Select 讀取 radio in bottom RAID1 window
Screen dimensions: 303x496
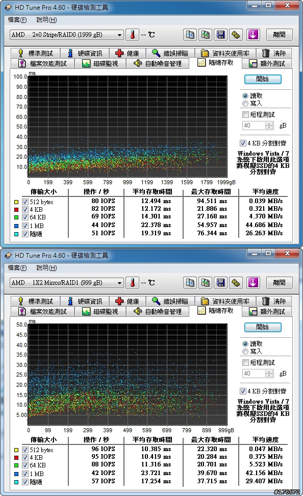pos(245,343)
